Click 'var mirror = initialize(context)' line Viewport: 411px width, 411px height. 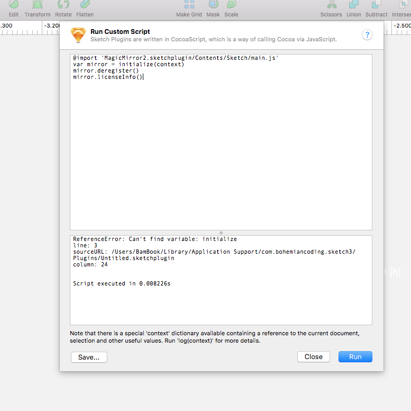coord(129,64)
